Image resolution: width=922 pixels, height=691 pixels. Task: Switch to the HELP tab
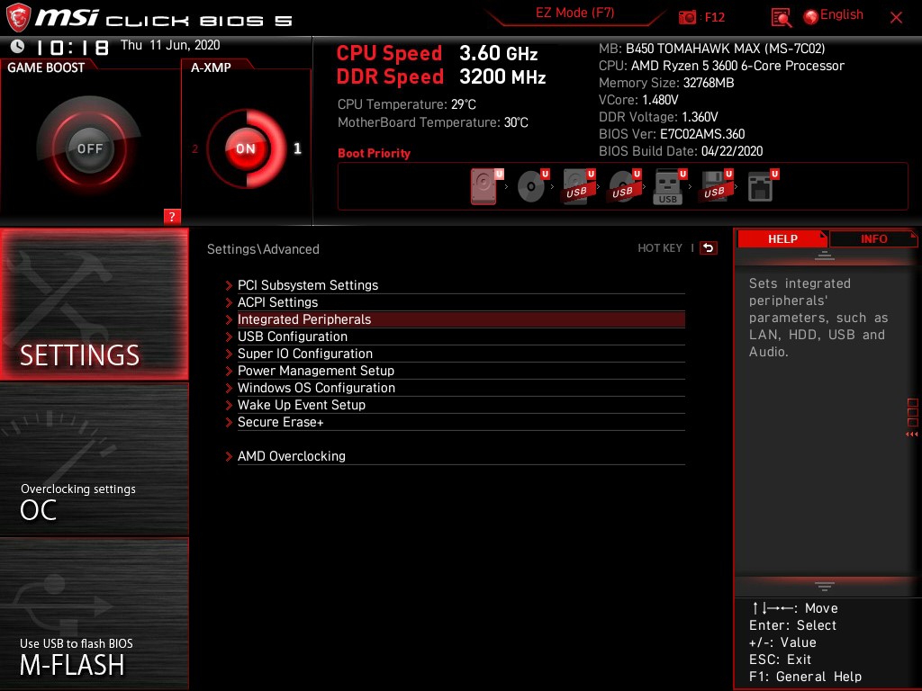point(782,238)
